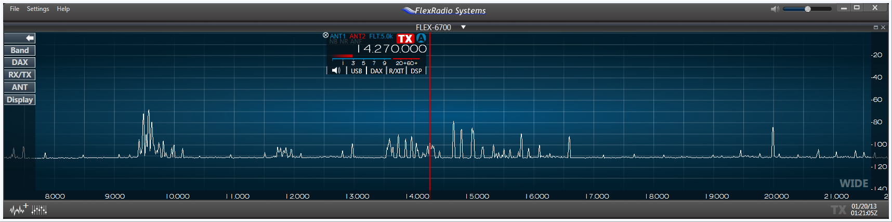Toggle the slice TX indicator
The height and width of the screenshot is (222, 892).
click(x=405, y=38)
